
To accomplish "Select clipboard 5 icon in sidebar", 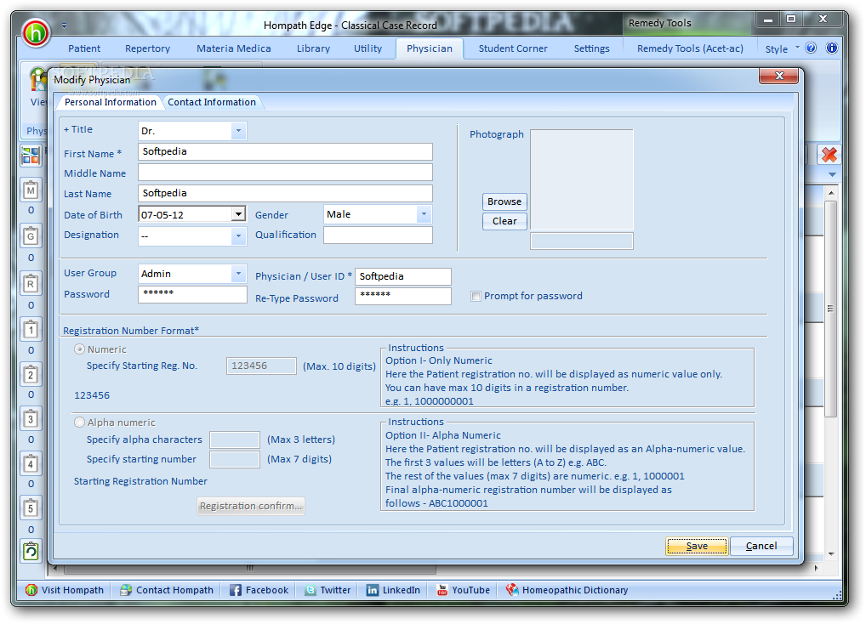I will (31, 508).
